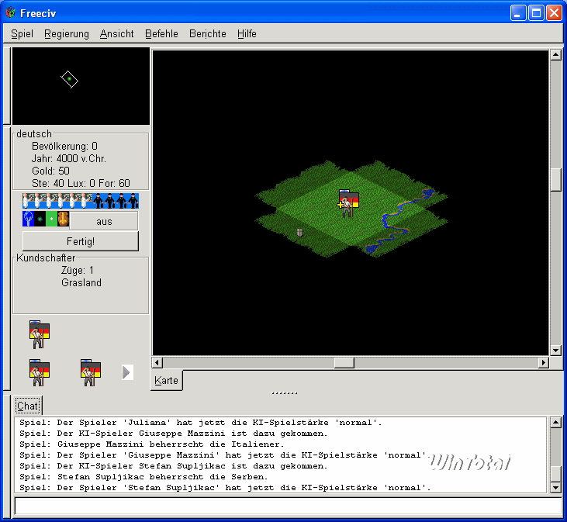Click the focused Kundschafter unit icon below info panel
This screenshot has width=567, height=522.
click(x=39, y=334)
